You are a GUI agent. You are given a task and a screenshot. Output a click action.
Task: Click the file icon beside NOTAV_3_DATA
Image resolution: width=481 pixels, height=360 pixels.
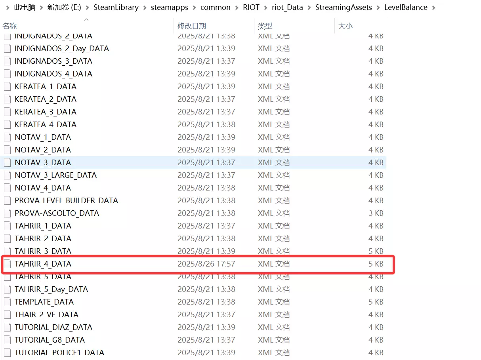[7, 162]
